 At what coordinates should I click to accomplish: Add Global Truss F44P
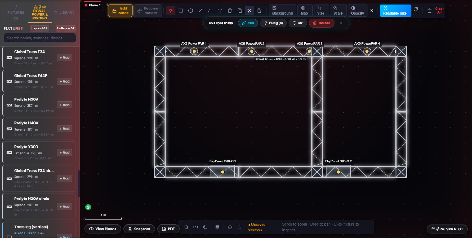point(64,81)
